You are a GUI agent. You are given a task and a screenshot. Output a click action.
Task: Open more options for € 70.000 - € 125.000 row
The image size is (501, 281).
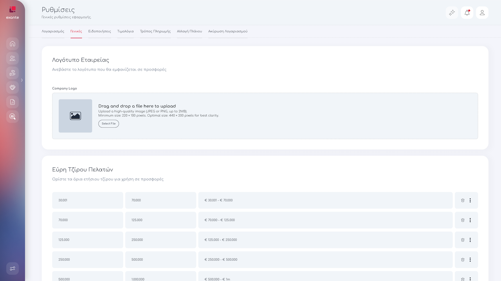pyautogui.click(x=470, y=220)
